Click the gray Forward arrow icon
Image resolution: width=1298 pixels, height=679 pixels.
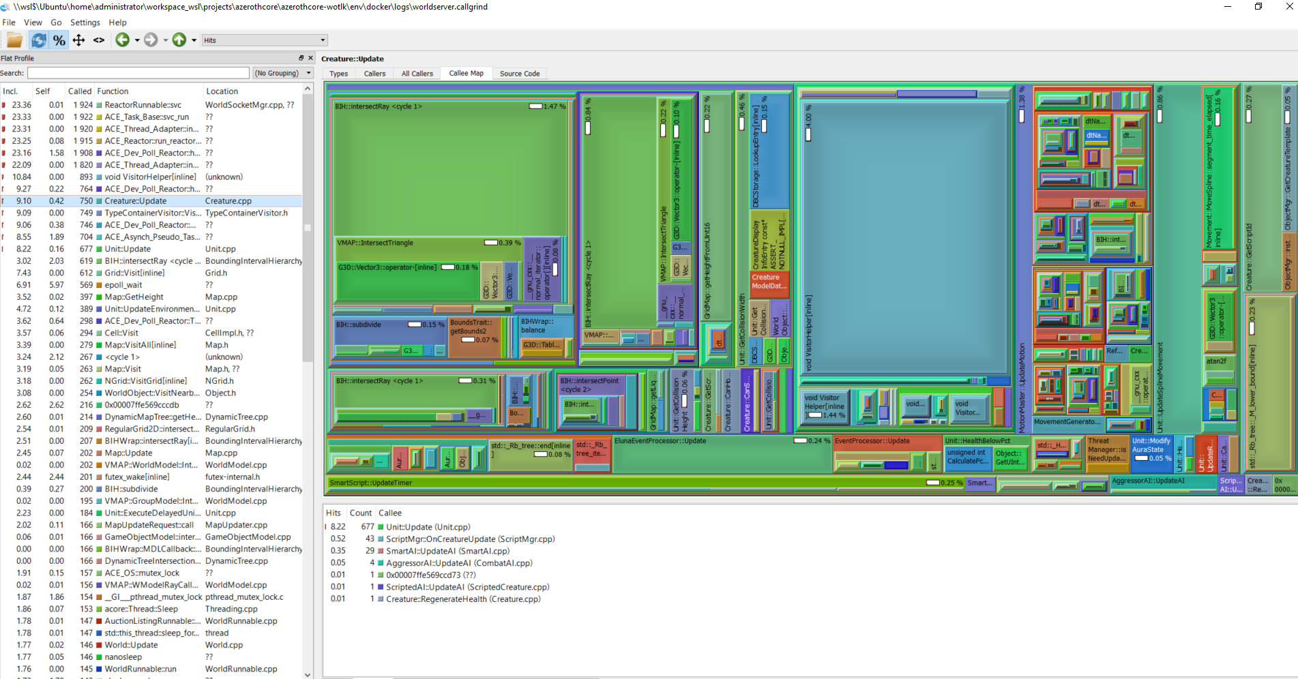point(151,40)
